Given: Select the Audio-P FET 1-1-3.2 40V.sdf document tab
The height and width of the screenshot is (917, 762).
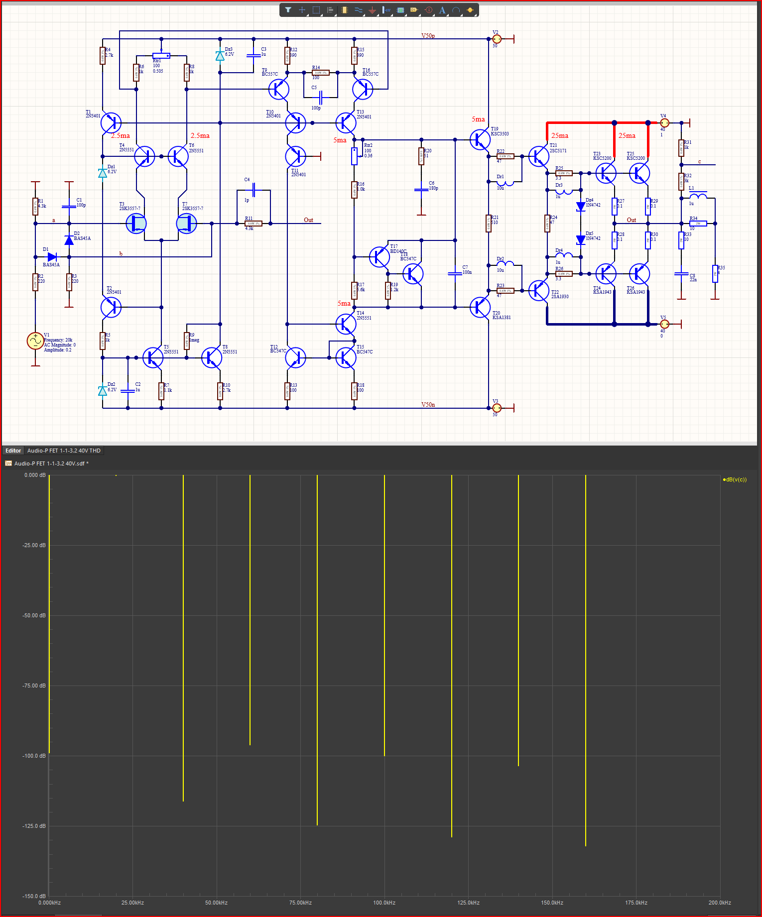Looking at the screenshot, I should 47,463.
